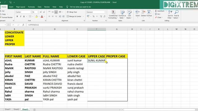This screenshot has height=111, width=198.
Task: Click the Fill Color bucket icon
Action: 37,16
